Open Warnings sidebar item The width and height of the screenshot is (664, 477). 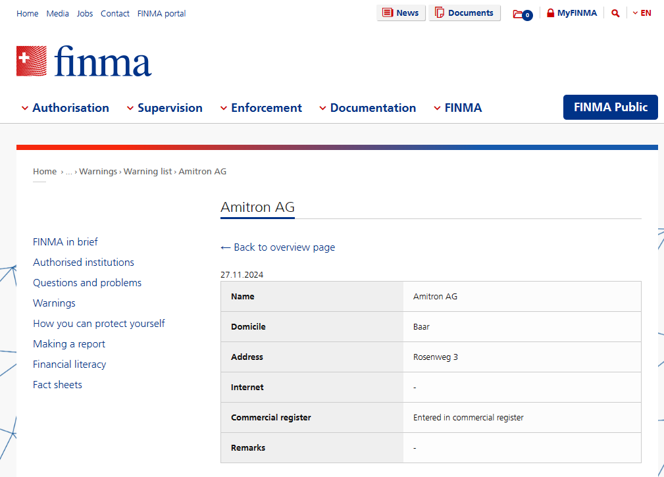(x=54, y=303)
